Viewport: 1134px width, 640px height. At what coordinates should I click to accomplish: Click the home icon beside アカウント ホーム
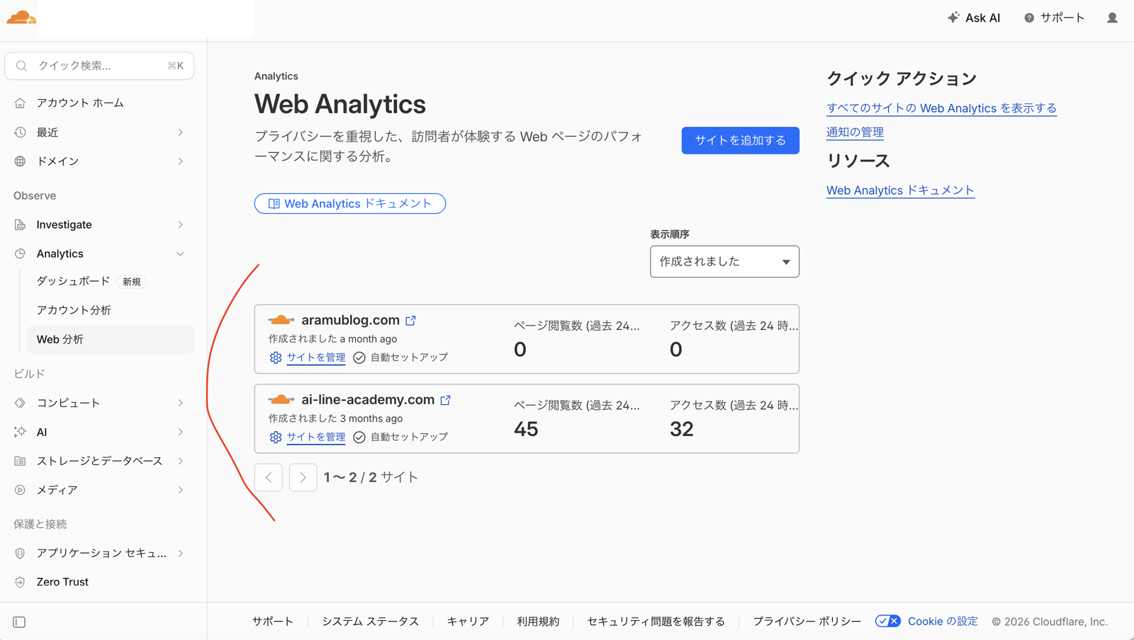coord(20,103)
